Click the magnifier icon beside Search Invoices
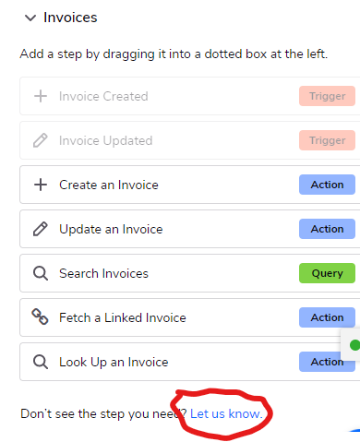This screenshot has width=360, height=442. coord(41,273)
